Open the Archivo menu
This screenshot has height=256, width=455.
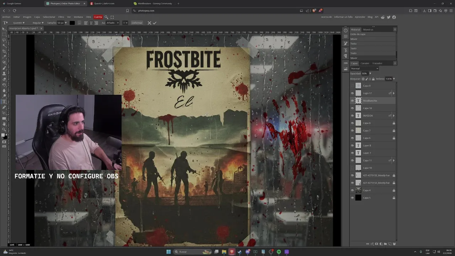click(x=6, y=17)
